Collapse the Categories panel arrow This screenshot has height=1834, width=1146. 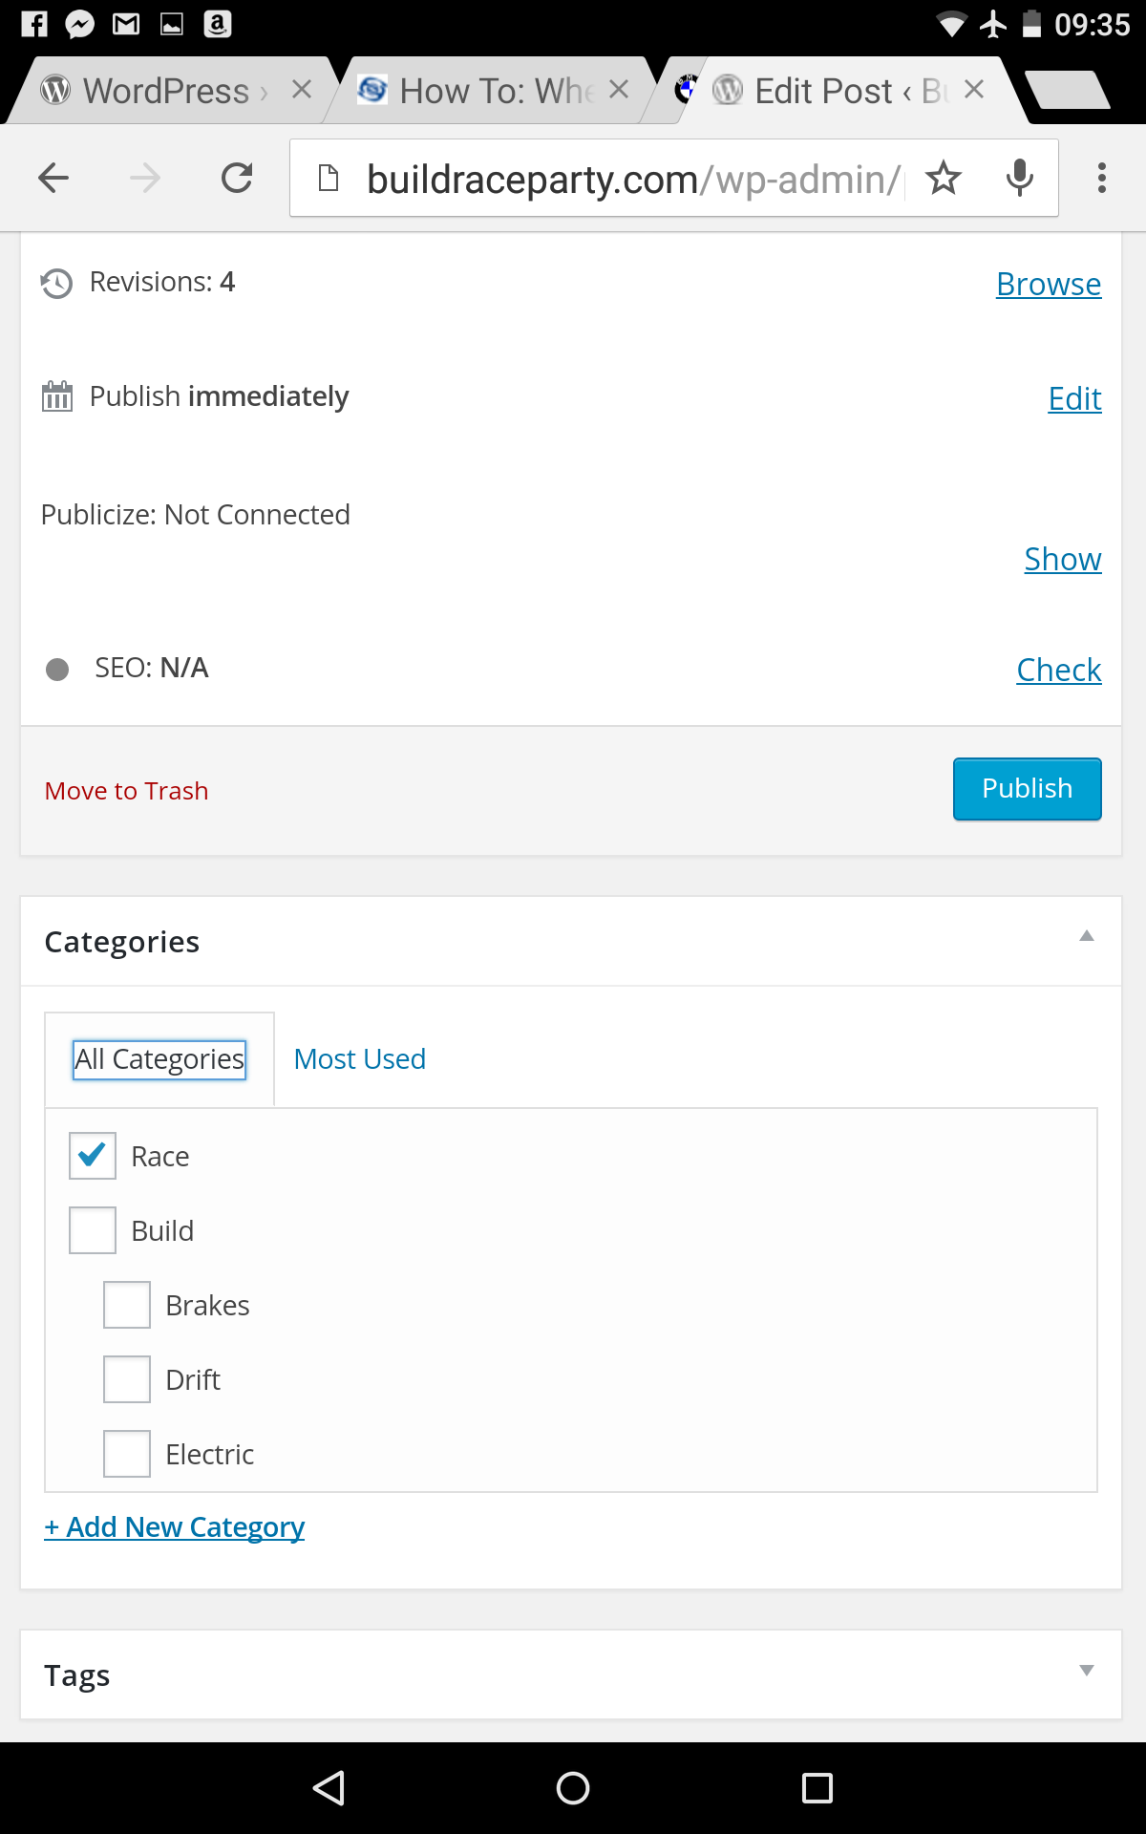[1086, 936]
